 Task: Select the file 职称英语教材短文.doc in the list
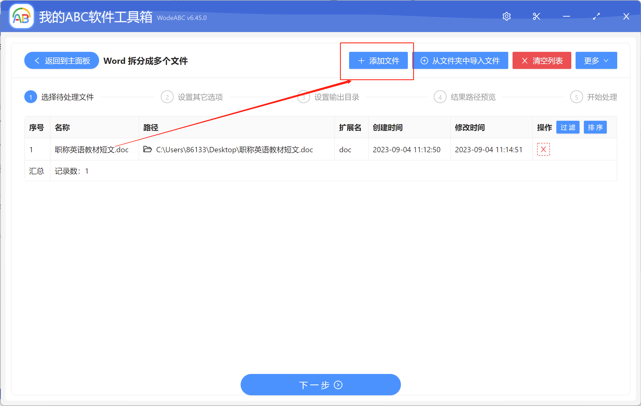pyautogui.click(x=91, y=150)
